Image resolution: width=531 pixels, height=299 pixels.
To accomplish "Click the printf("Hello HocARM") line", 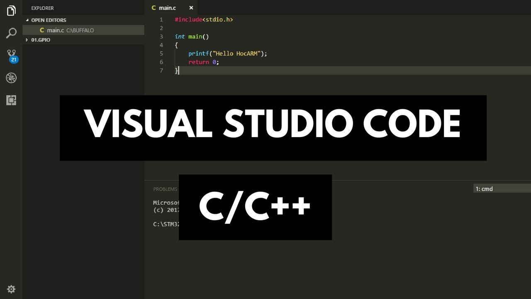I will click(228, 54).
